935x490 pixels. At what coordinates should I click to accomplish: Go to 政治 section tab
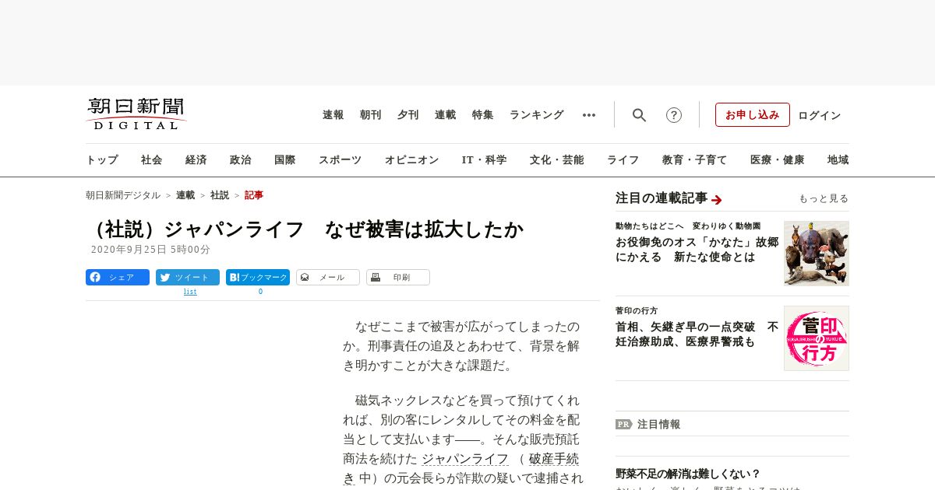[241, 160]
